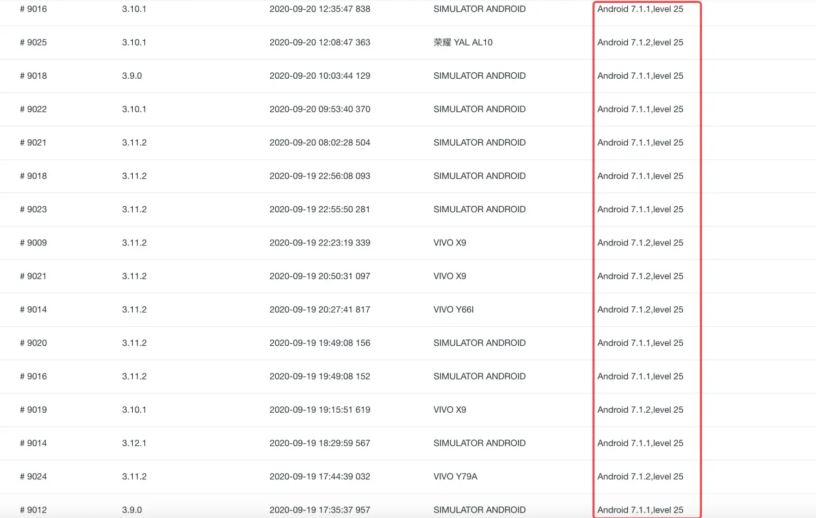Click ID # 9022
Screen dimensions: 816x518
[33, 109]
